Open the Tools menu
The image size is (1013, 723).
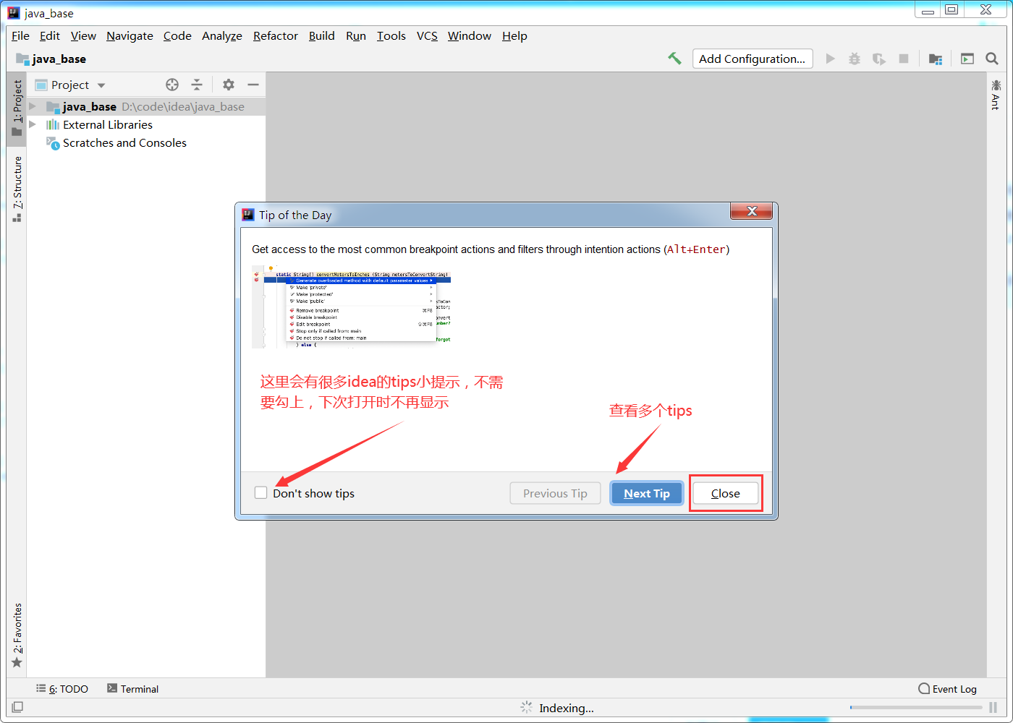coord(391,35)
